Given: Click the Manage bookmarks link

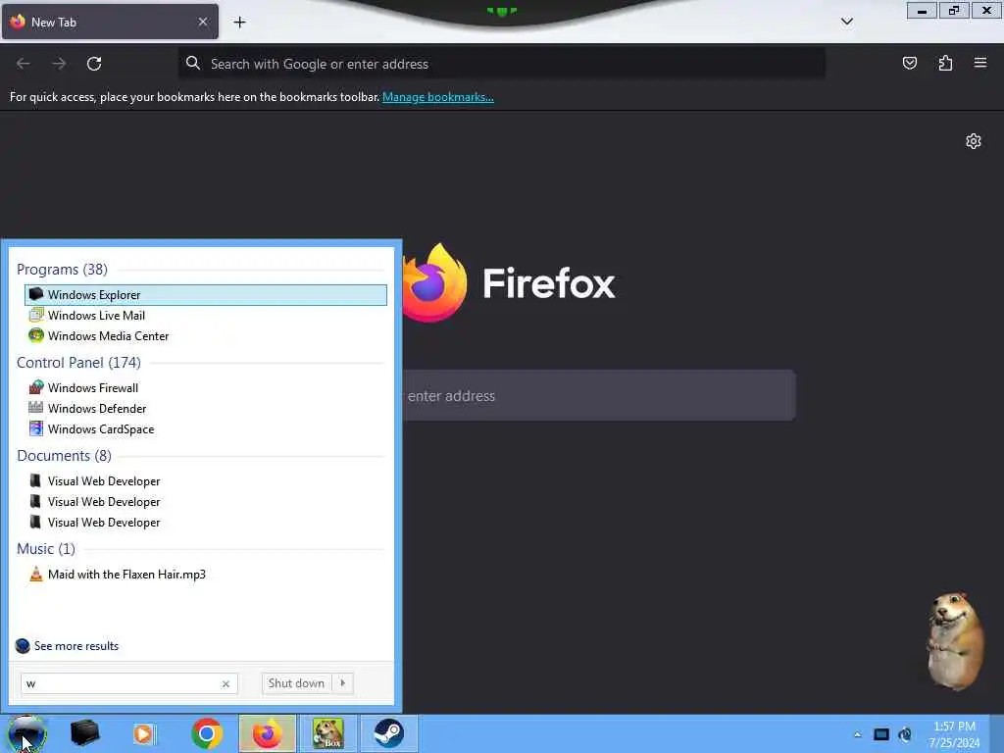Looking at the screenshot, I should [438, 97].
